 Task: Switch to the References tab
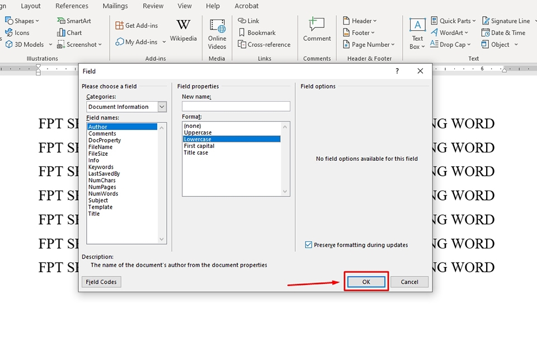[x=72, y=6]
